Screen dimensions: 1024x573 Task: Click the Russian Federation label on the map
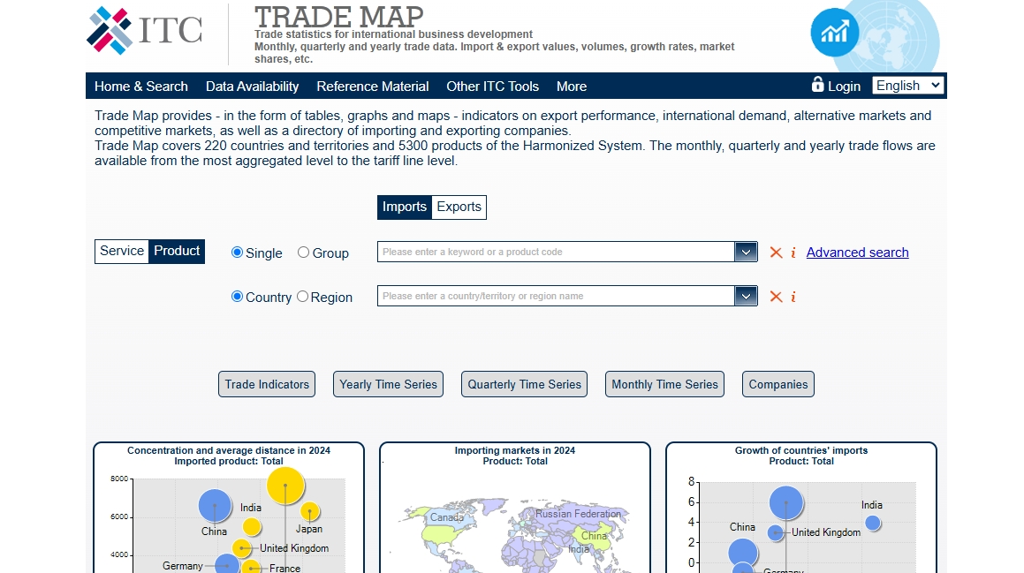(578, 514)
